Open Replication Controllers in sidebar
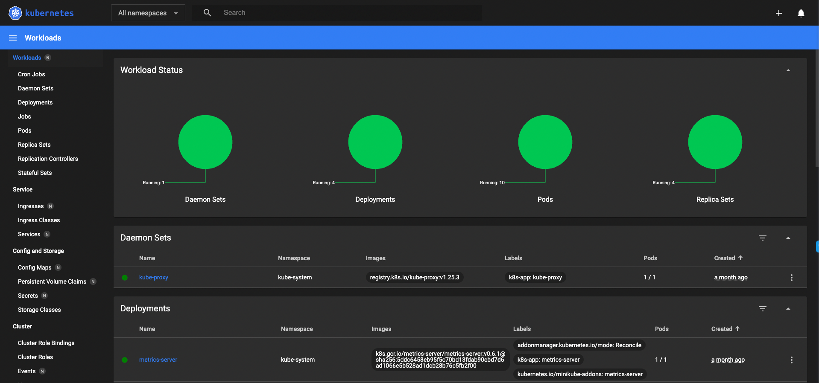819x383 pixels. point(48,159)
